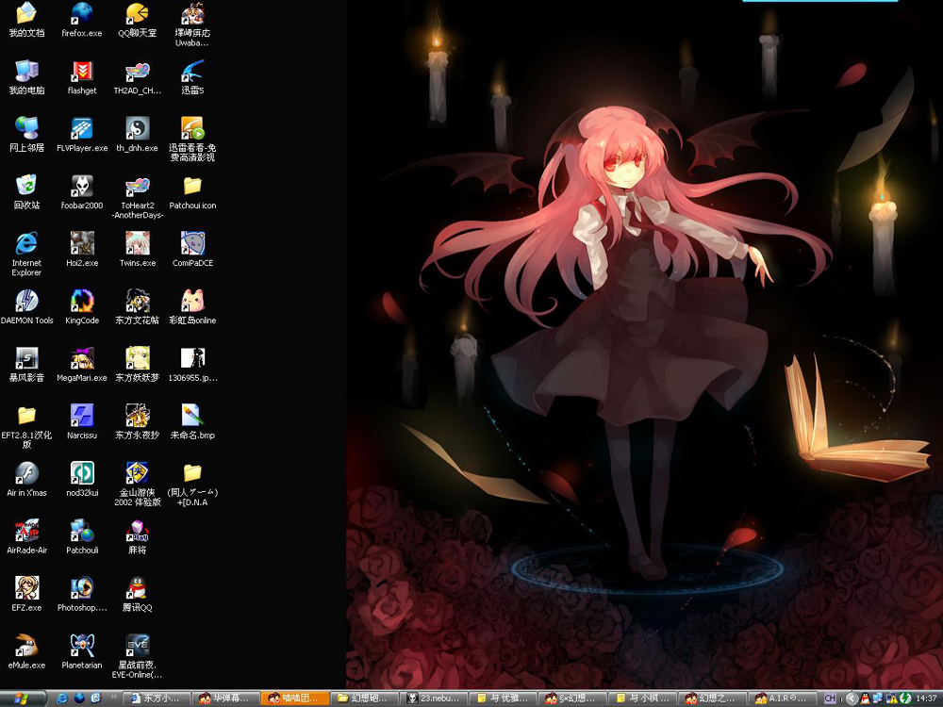This screenshot has width=943, height=707.
Task: Click the QQ penguin tray icon
Action: click(x=866, y=699)
